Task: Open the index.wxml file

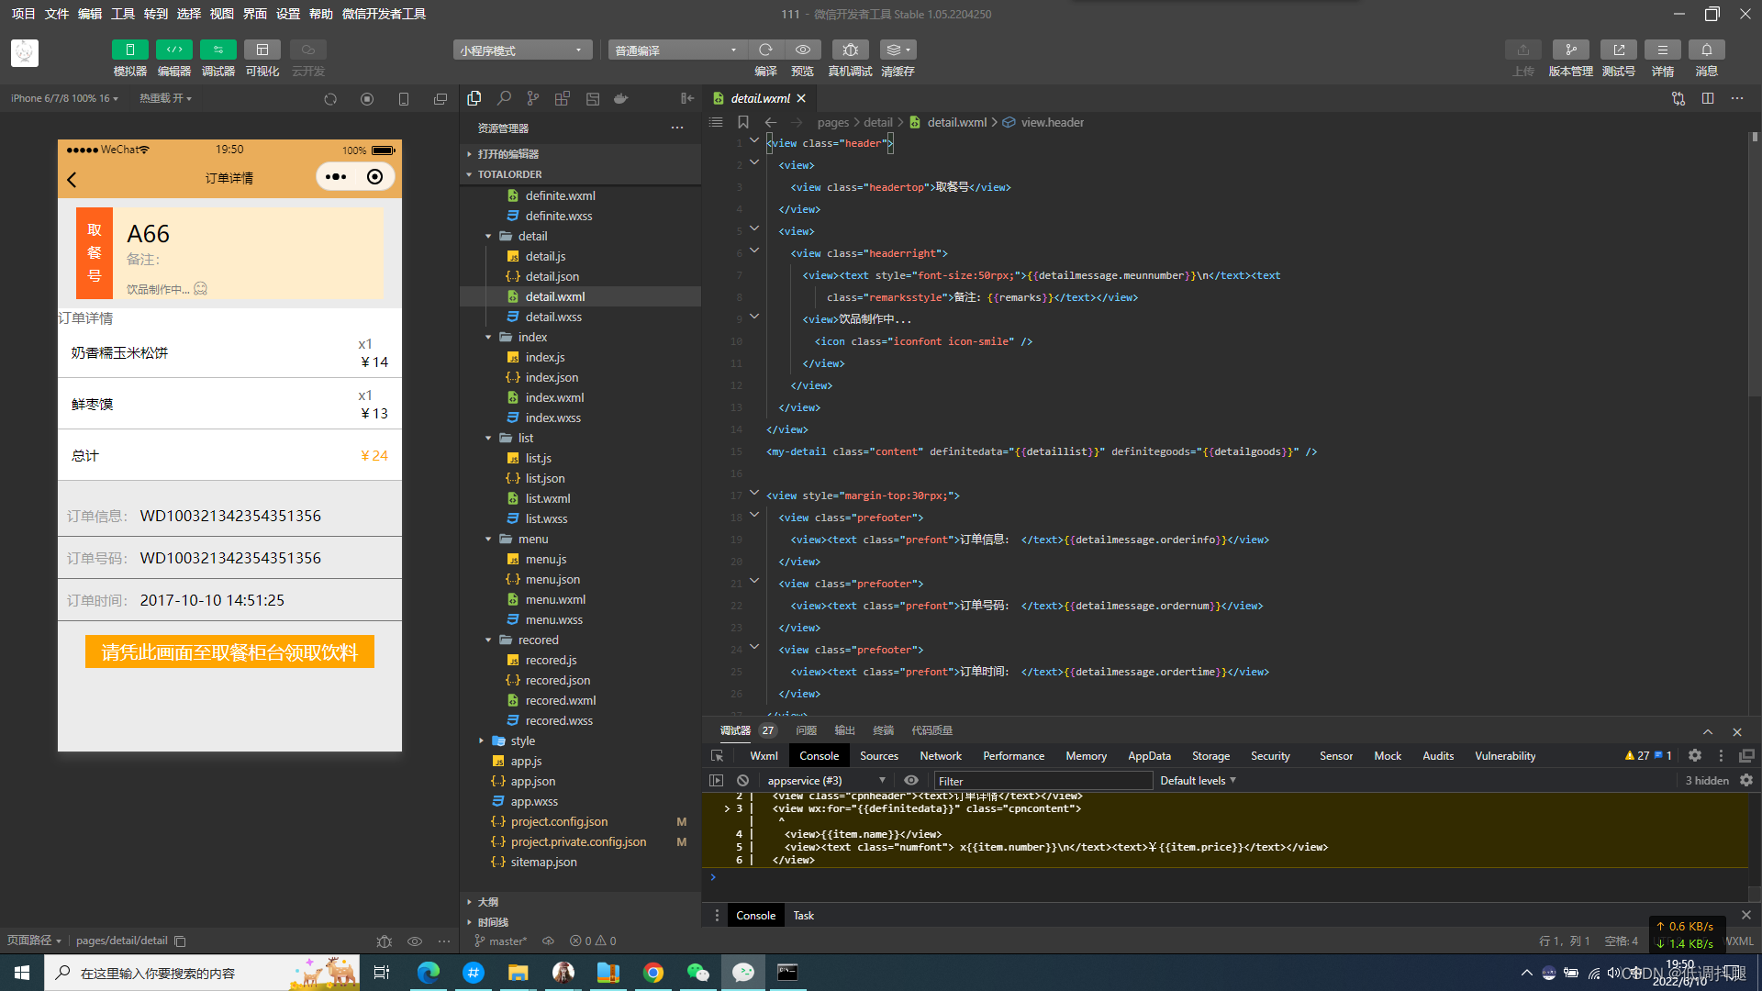Action: coord(554,397)
